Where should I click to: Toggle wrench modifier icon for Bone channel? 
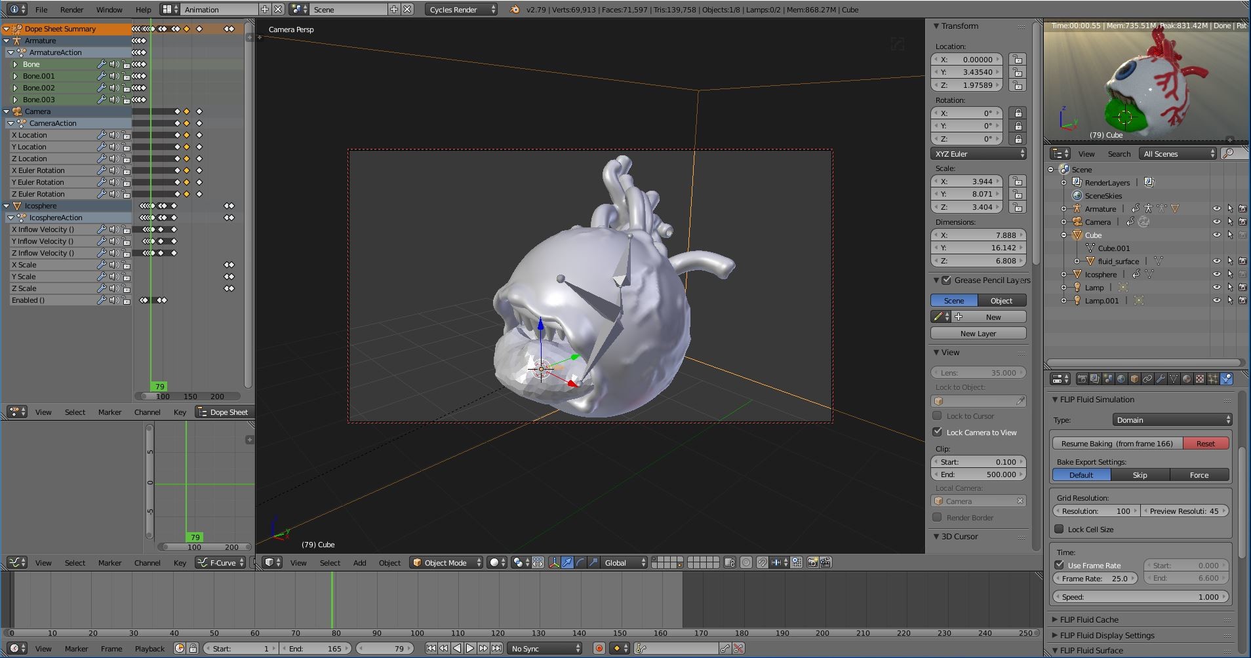102,64
